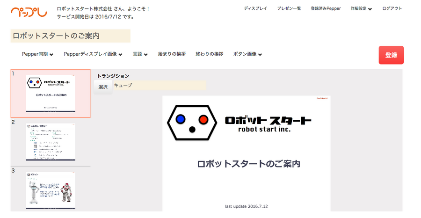The image size is (421, 218).
Task: Open 始まりの挨拶 settings
Action: pos(172,54)
